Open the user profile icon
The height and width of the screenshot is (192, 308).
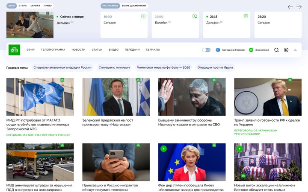click(x=286, y=50)
